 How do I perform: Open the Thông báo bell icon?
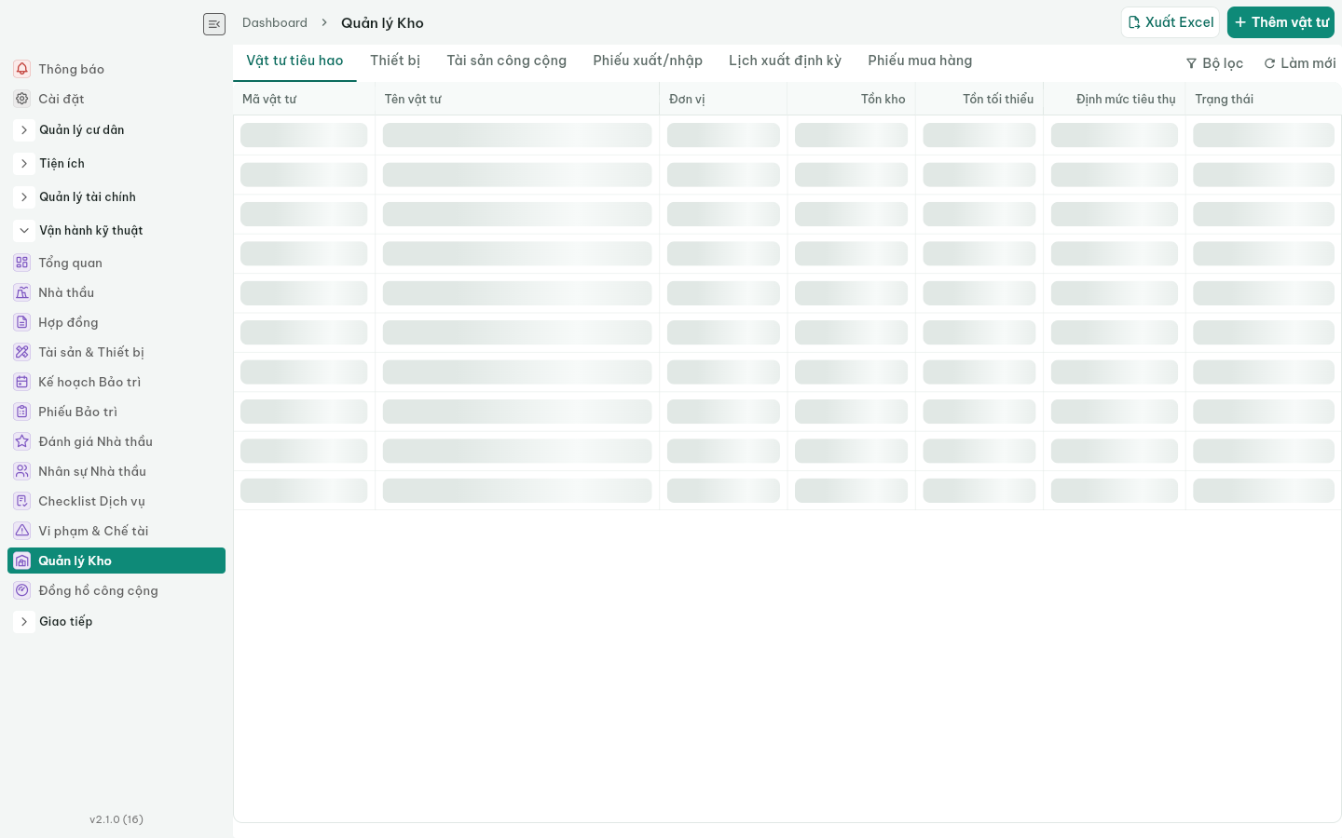[22, 69]
